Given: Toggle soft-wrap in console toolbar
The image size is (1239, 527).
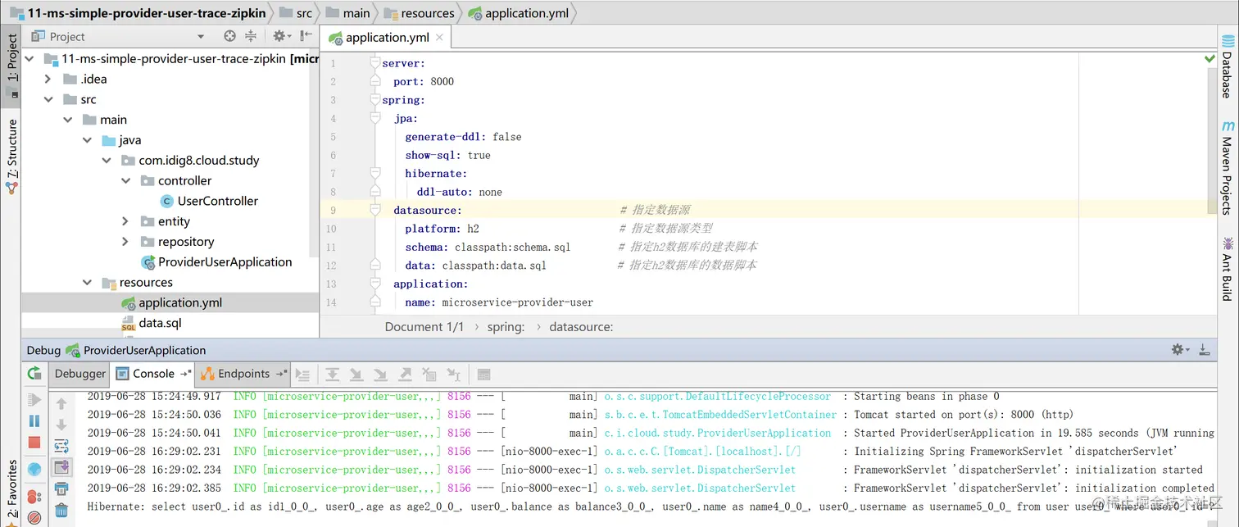Looking at the screenshot, I should [61, 447].
